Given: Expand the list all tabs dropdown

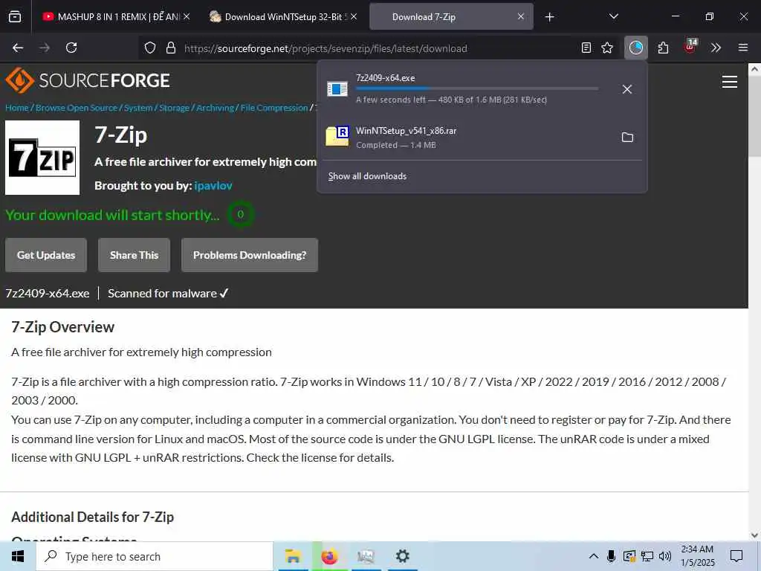Looking at the screenshot, I should tap(613, 16).
